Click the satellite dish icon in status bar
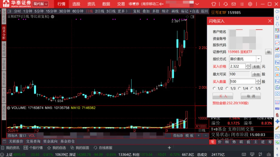 coord(260,154)
